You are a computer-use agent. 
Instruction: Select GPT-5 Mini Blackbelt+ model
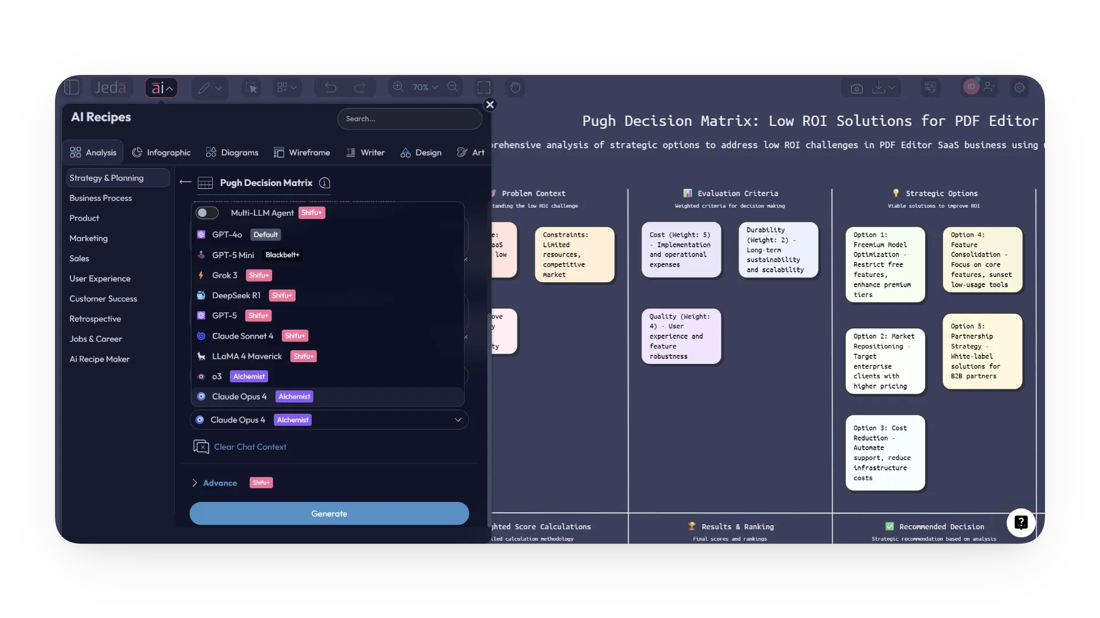[x=232, y=255]
